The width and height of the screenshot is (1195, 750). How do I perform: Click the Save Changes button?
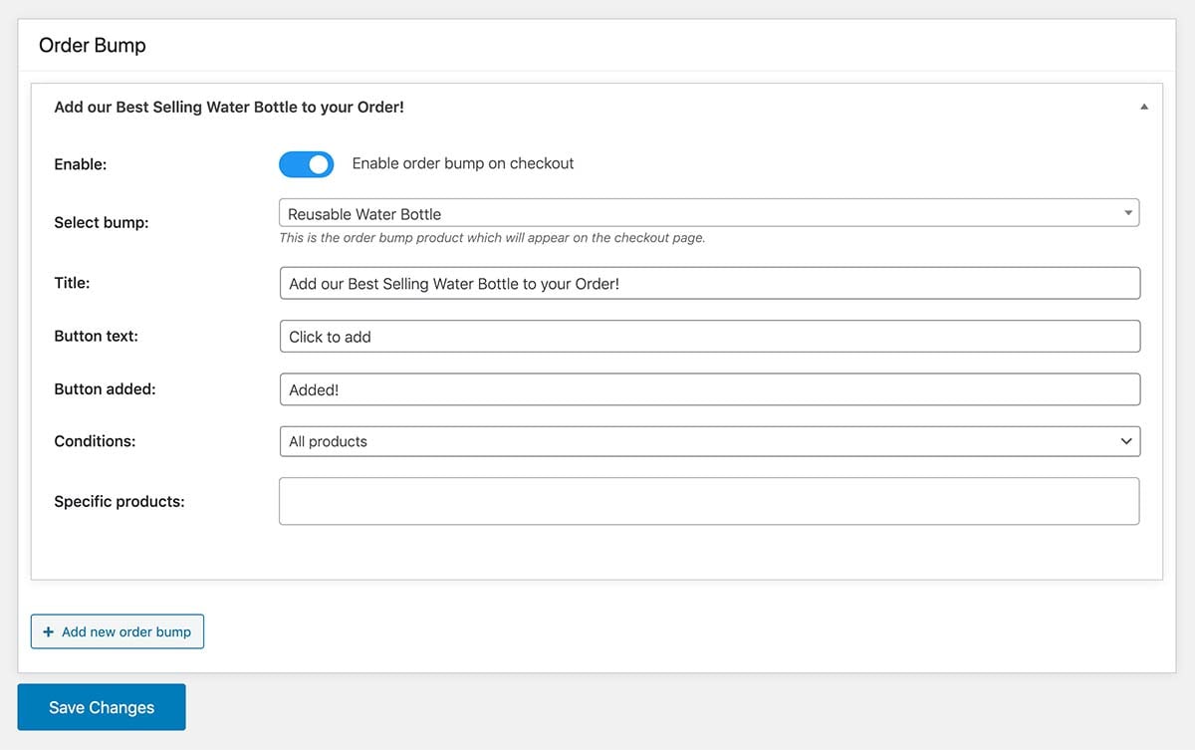pos(102,707)
